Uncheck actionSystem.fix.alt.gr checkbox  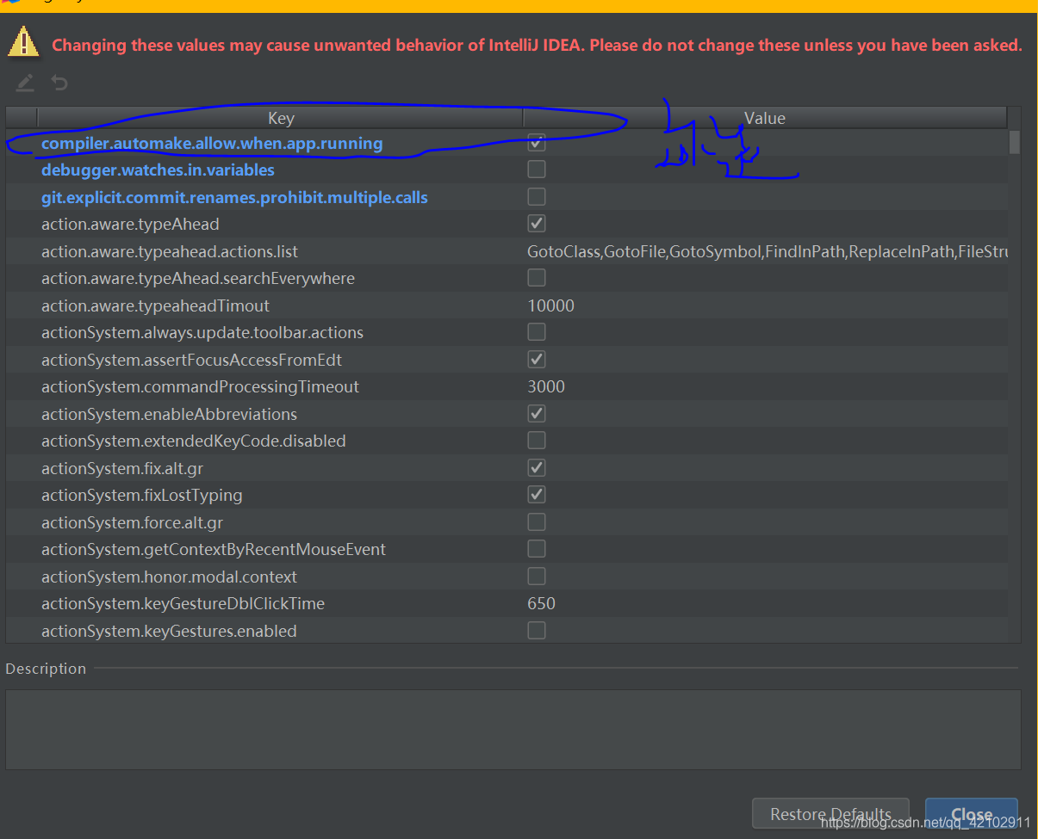tap(536, 468)
